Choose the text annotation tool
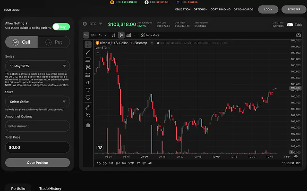This screenshot has height=191, width=307. [88, 89]
